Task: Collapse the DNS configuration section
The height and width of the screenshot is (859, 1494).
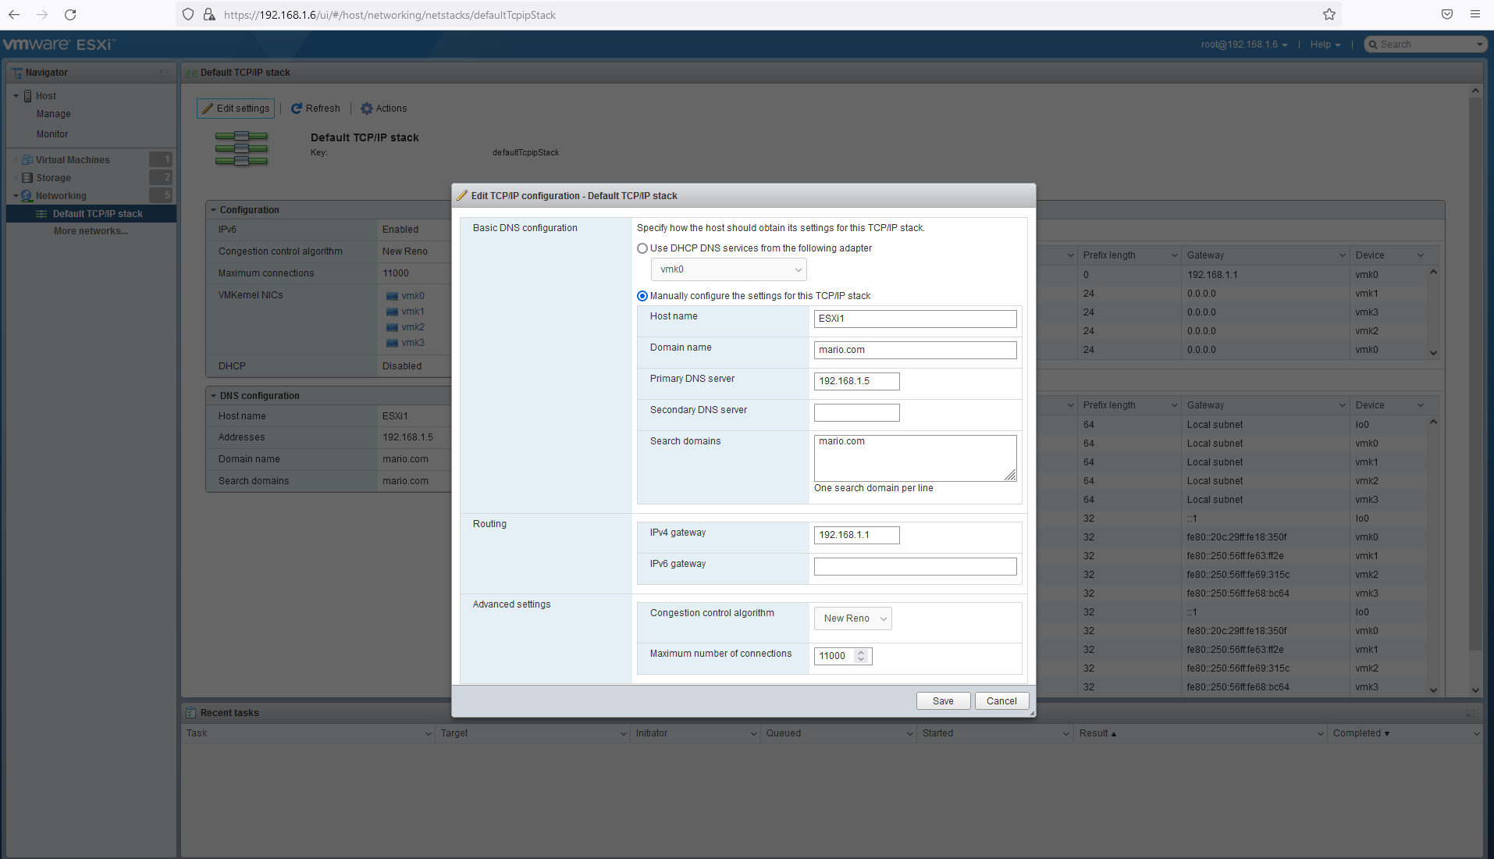Action: 213,396
